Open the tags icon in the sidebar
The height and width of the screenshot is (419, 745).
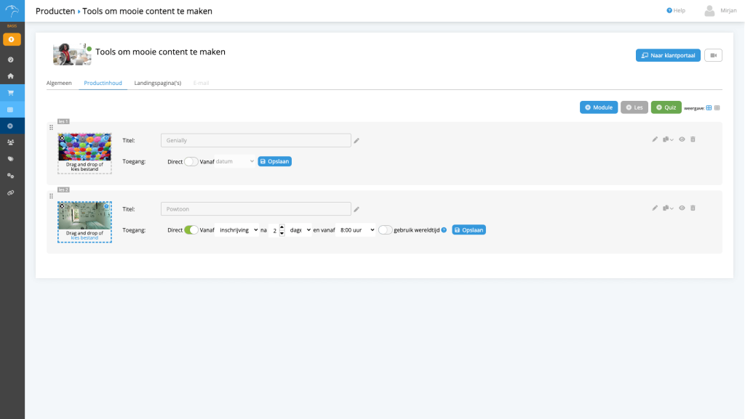click(11, 159)
